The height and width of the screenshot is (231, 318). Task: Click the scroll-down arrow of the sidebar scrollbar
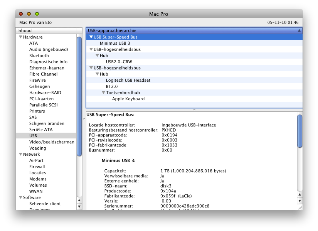(x=80, y=206)
